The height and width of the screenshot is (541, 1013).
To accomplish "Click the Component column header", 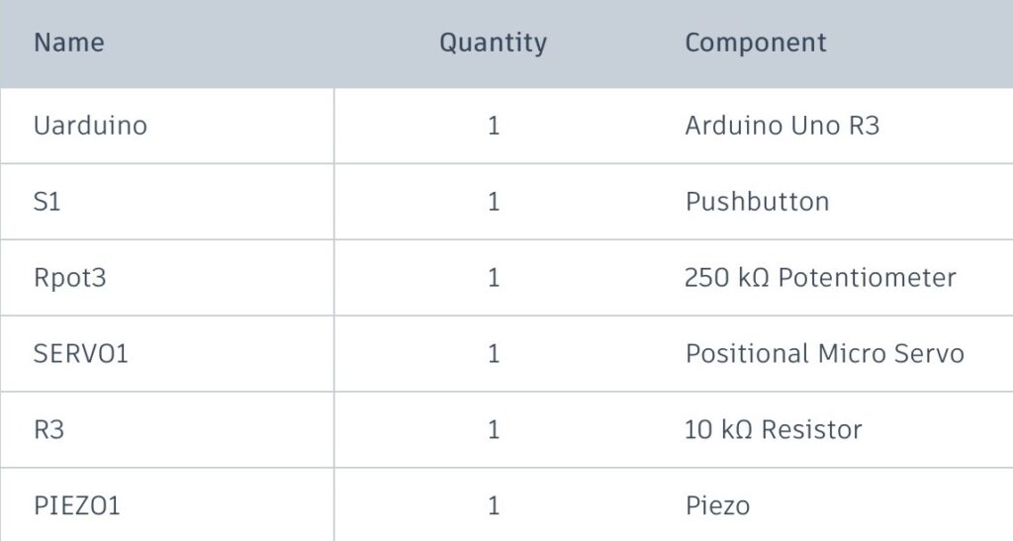I will pyautogui.click(x=755, y=44).
